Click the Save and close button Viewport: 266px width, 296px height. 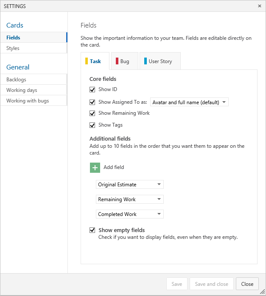[212, 284]
